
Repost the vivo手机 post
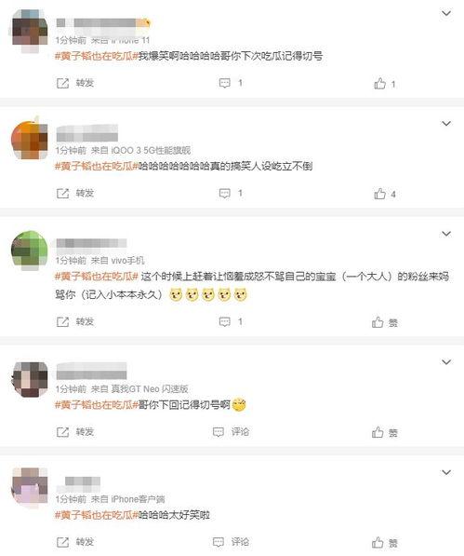click(62, 321)
